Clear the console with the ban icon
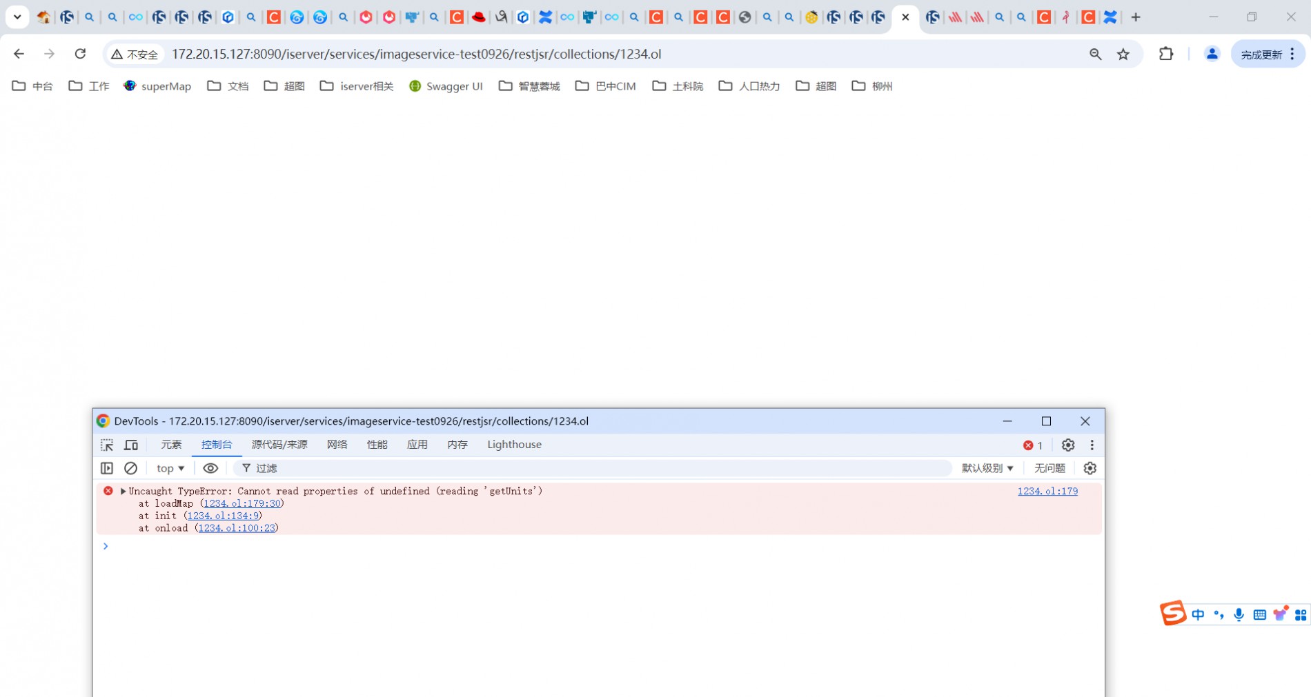This screenshot has height=697, width=1311. [130, 468]
